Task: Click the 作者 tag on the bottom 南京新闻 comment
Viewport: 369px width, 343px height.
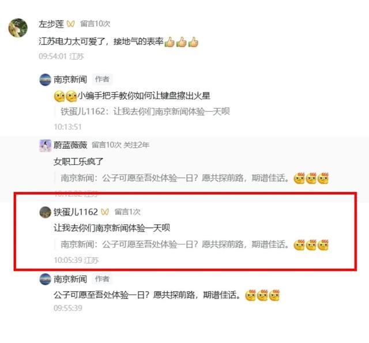Action: (102, 279)
